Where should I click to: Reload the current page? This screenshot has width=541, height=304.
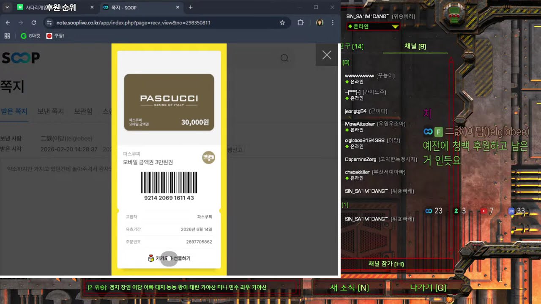(x=34, y=22)
